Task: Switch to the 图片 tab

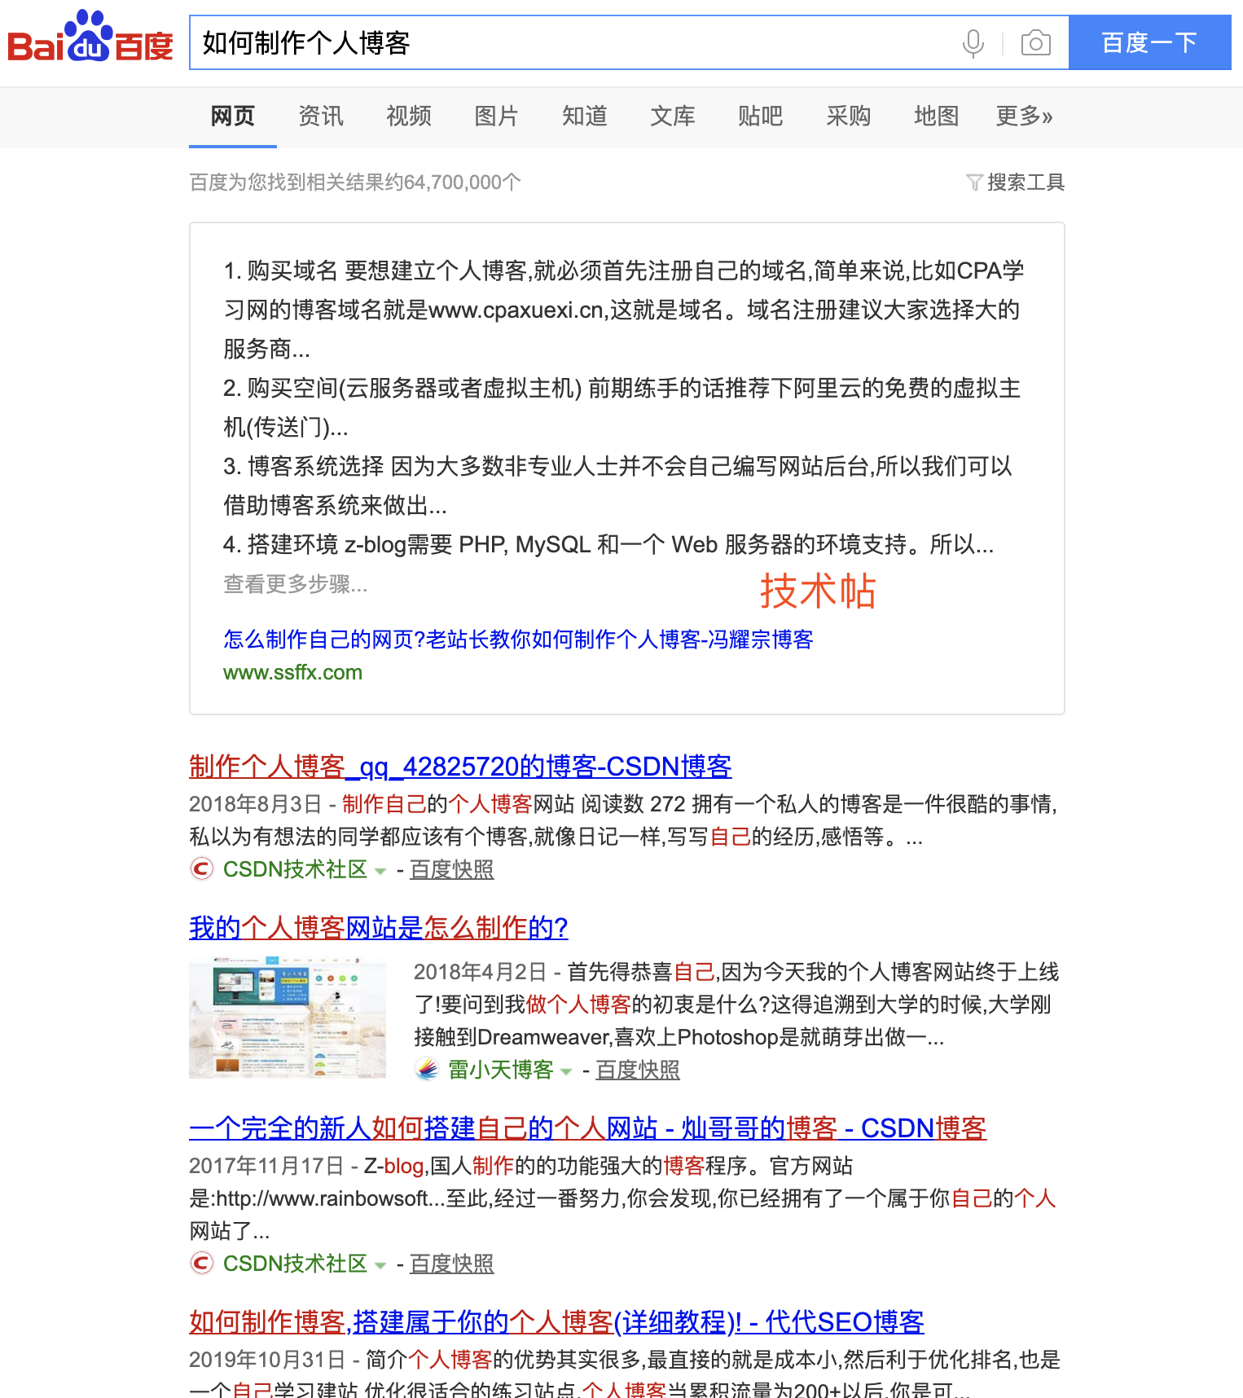Action: pyautogui.click(x=497, y=116)
